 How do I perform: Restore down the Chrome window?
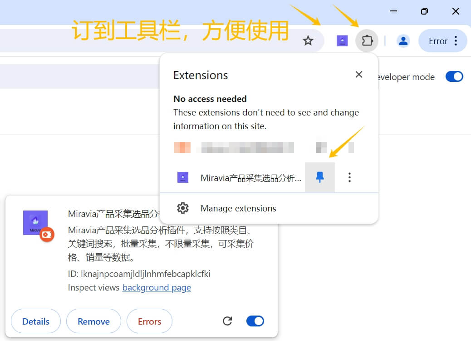pyautogui.click(x=424, y=11)
